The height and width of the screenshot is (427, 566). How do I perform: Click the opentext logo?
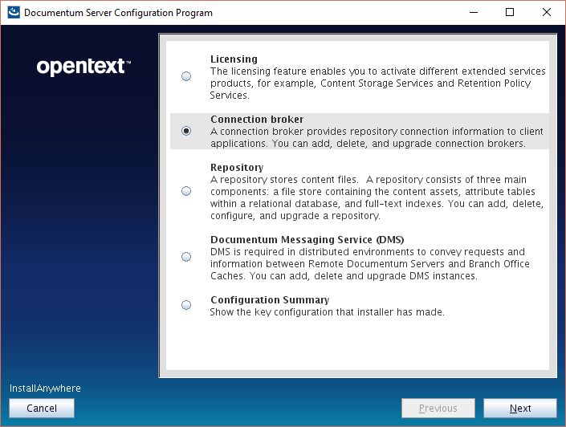coord(83,67)
